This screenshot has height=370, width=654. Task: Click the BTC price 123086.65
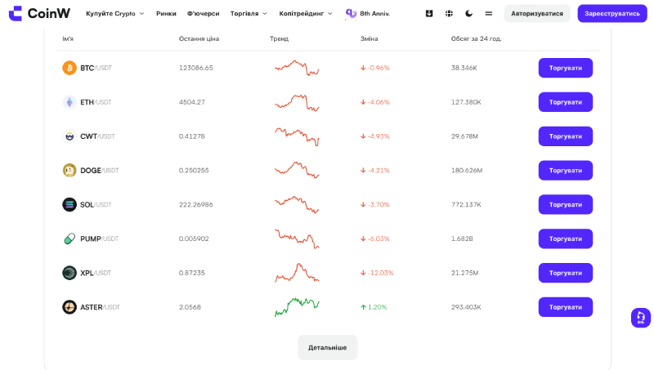(x=195, y=68)
